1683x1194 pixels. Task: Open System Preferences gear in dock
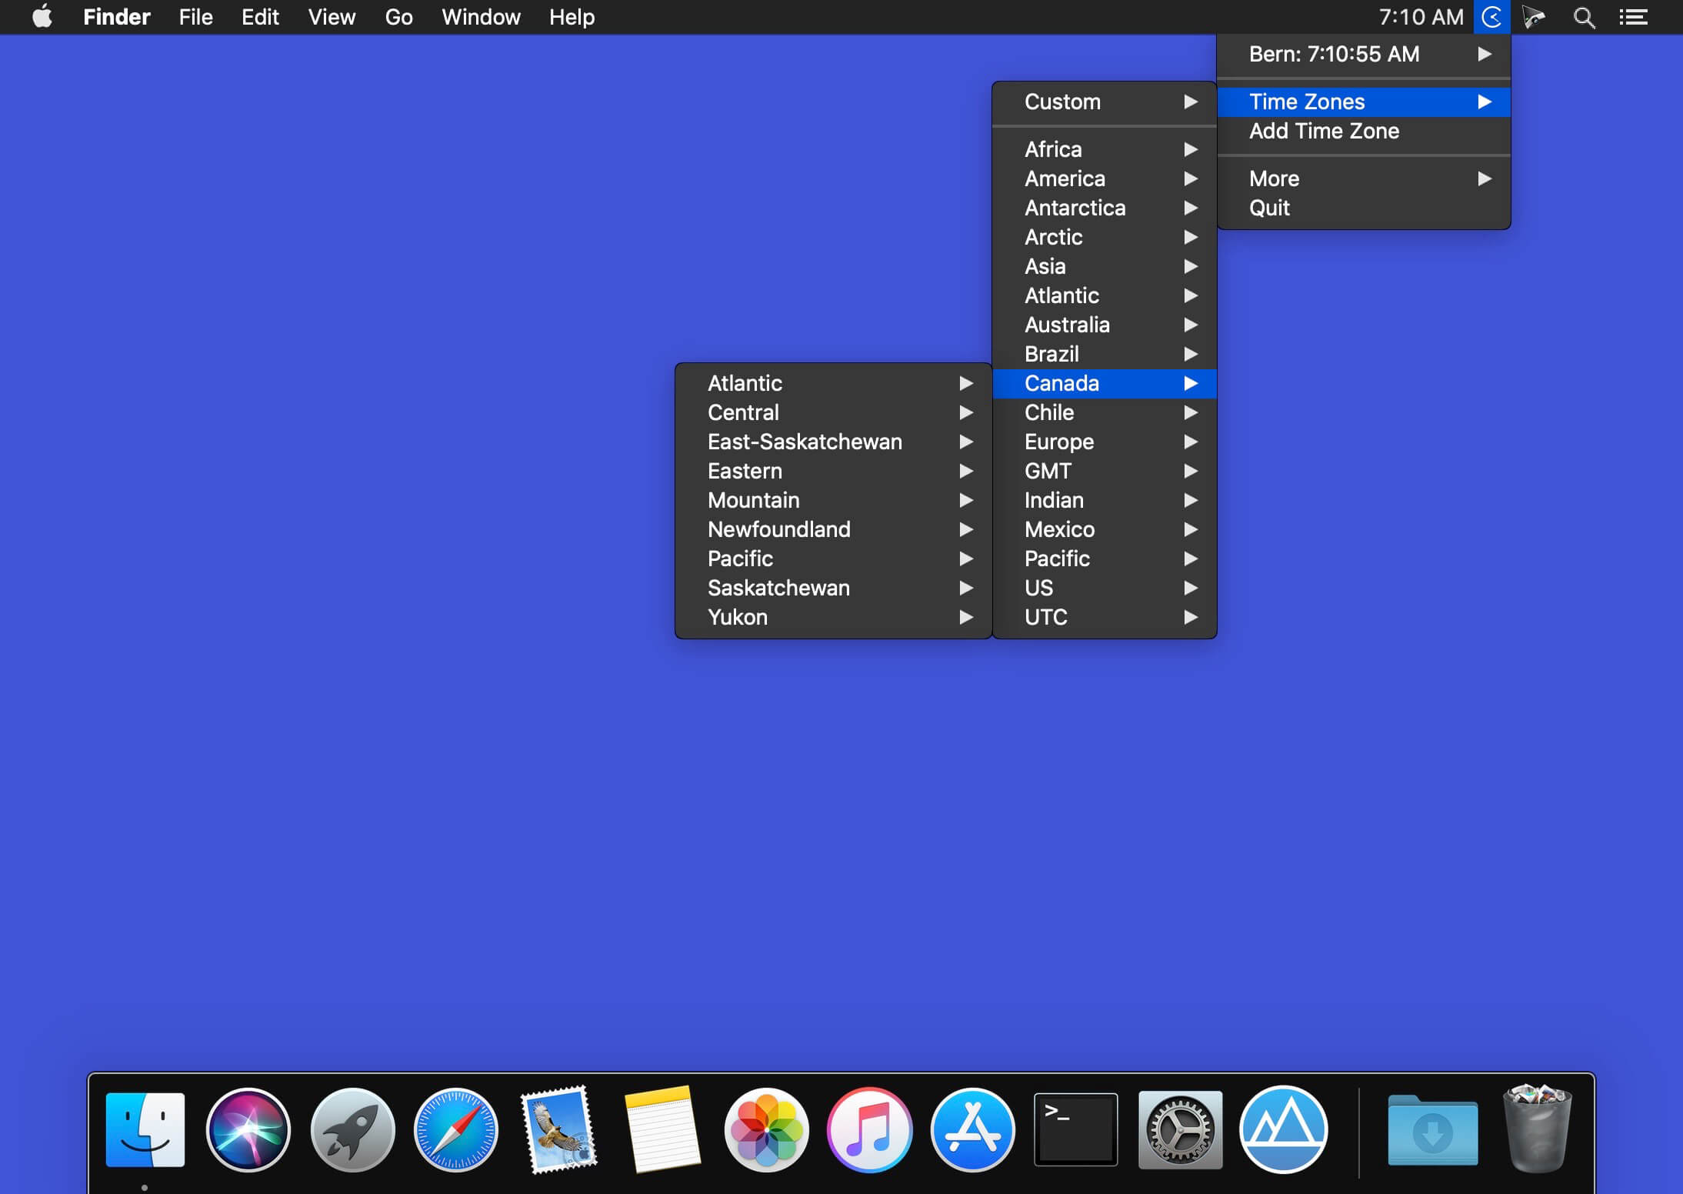click(x=1180, y=1129)
